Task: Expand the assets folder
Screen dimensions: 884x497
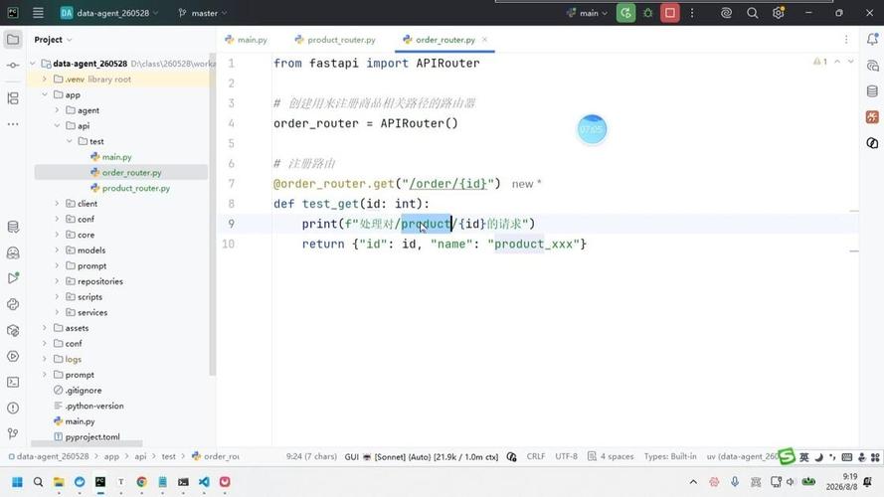Action: pos(45,328)
